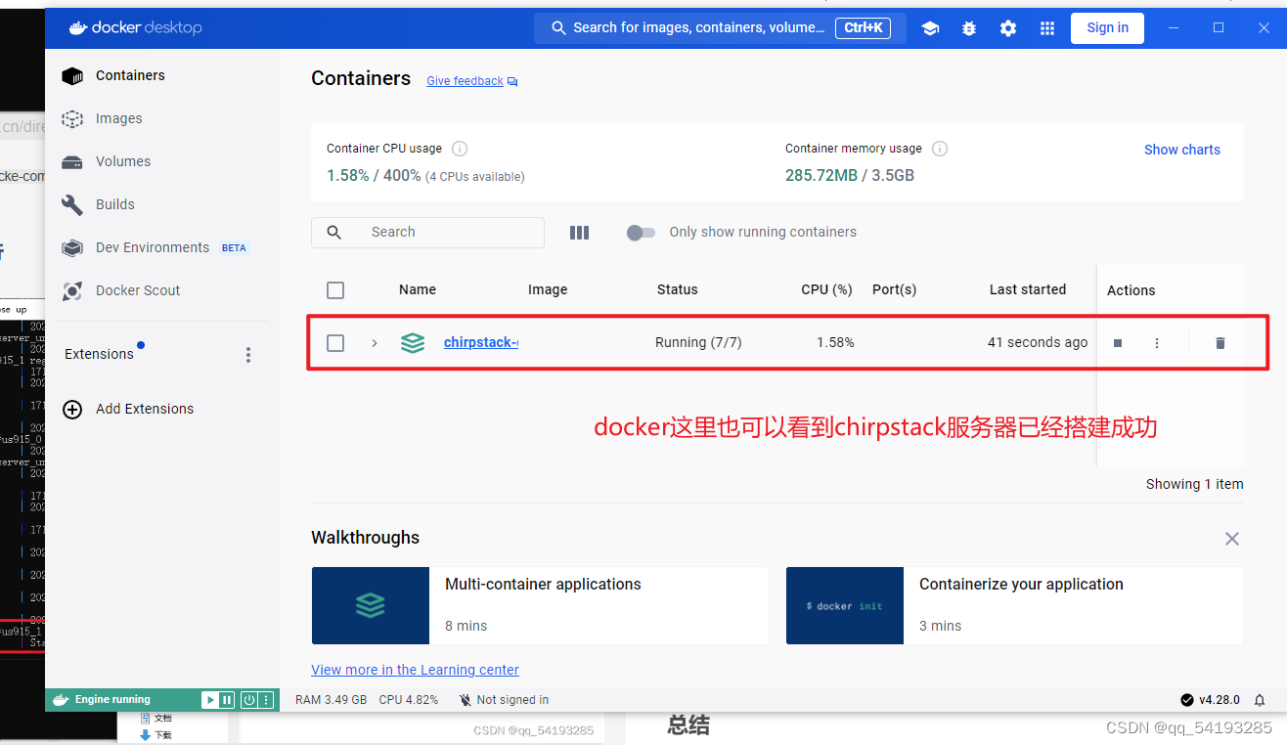Go to Images in the sidebar
This screenshot has width=1287, height=745.
pyautogui.click(x=118, y=118)
